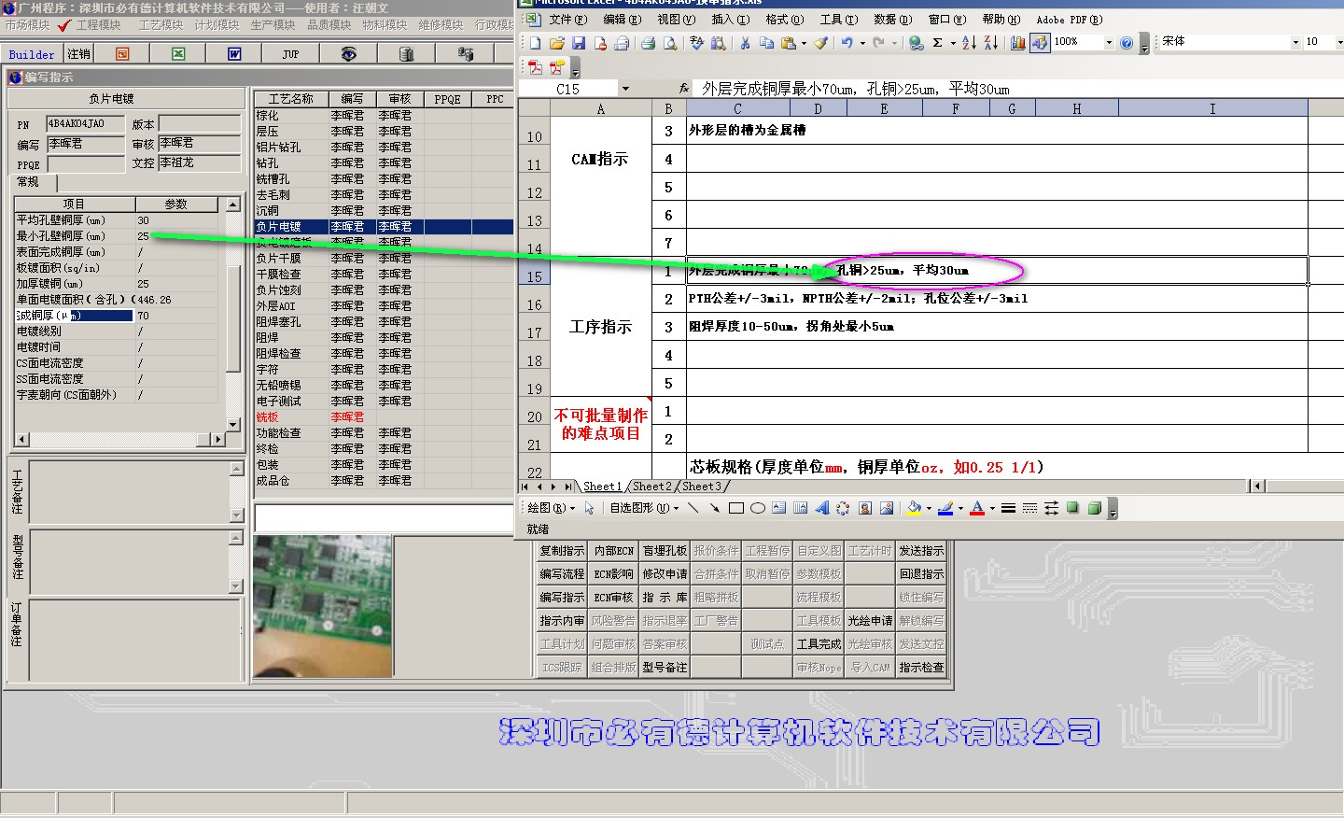The image size is (1344, 818).
Task: Click the PowerPoint icon in the top toolbar
Action: (122, 54)
